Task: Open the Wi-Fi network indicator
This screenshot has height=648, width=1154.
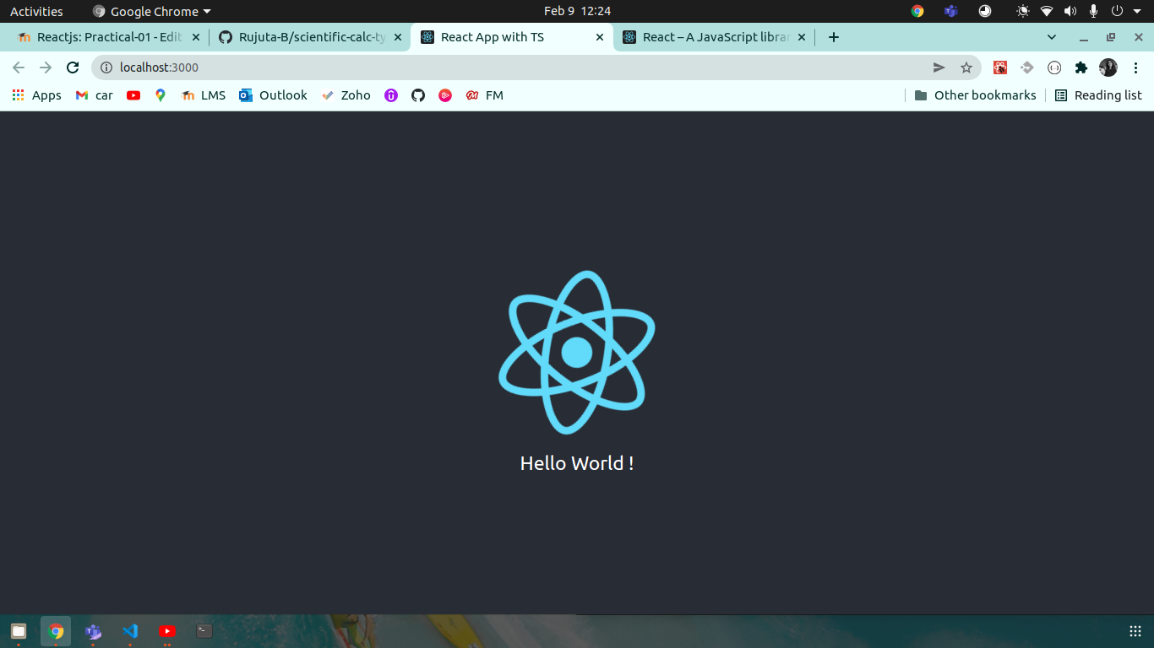Action: (x=1047, y=11)
